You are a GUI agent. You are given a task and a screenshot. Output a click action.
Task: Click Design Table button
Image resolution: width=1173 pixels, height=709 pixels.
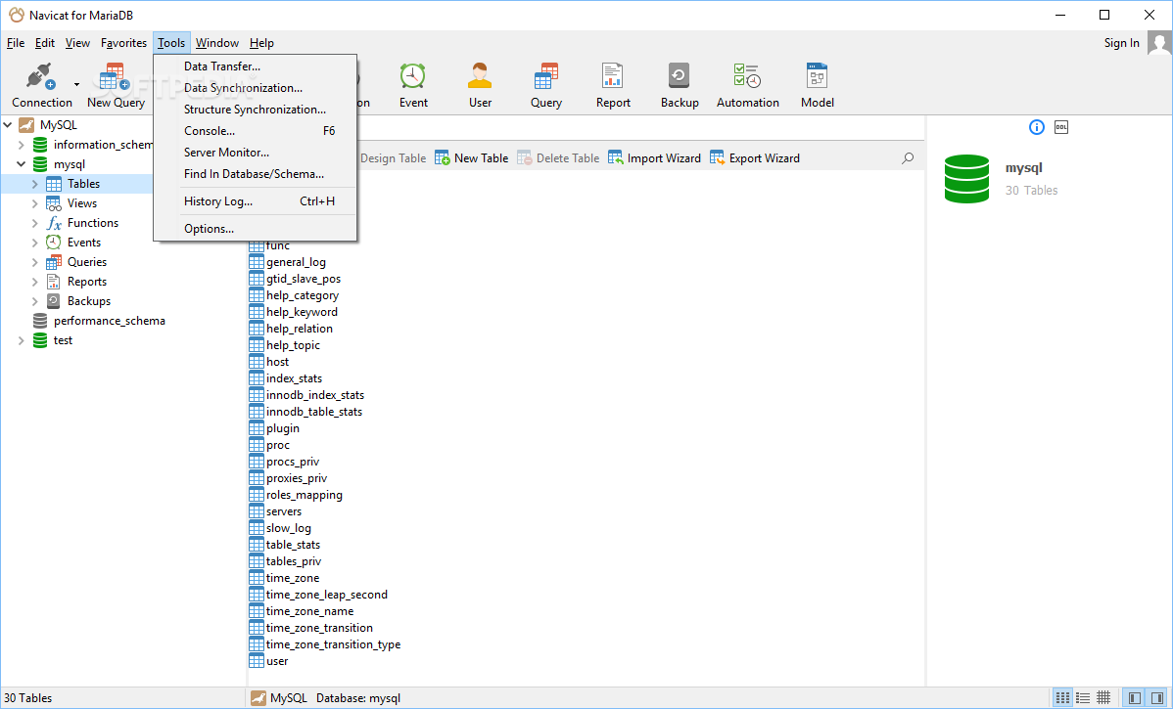[393, 157]
